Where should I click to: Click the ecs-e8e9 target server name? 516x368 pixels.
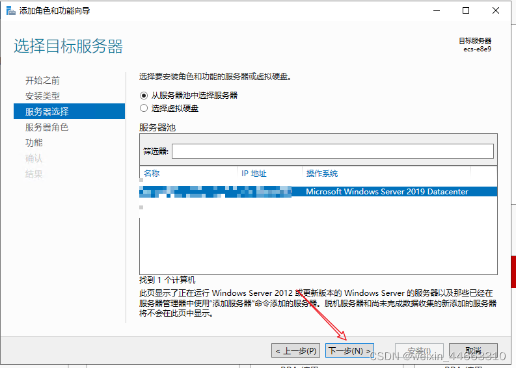pyautogui.click(x=477, y=49)
